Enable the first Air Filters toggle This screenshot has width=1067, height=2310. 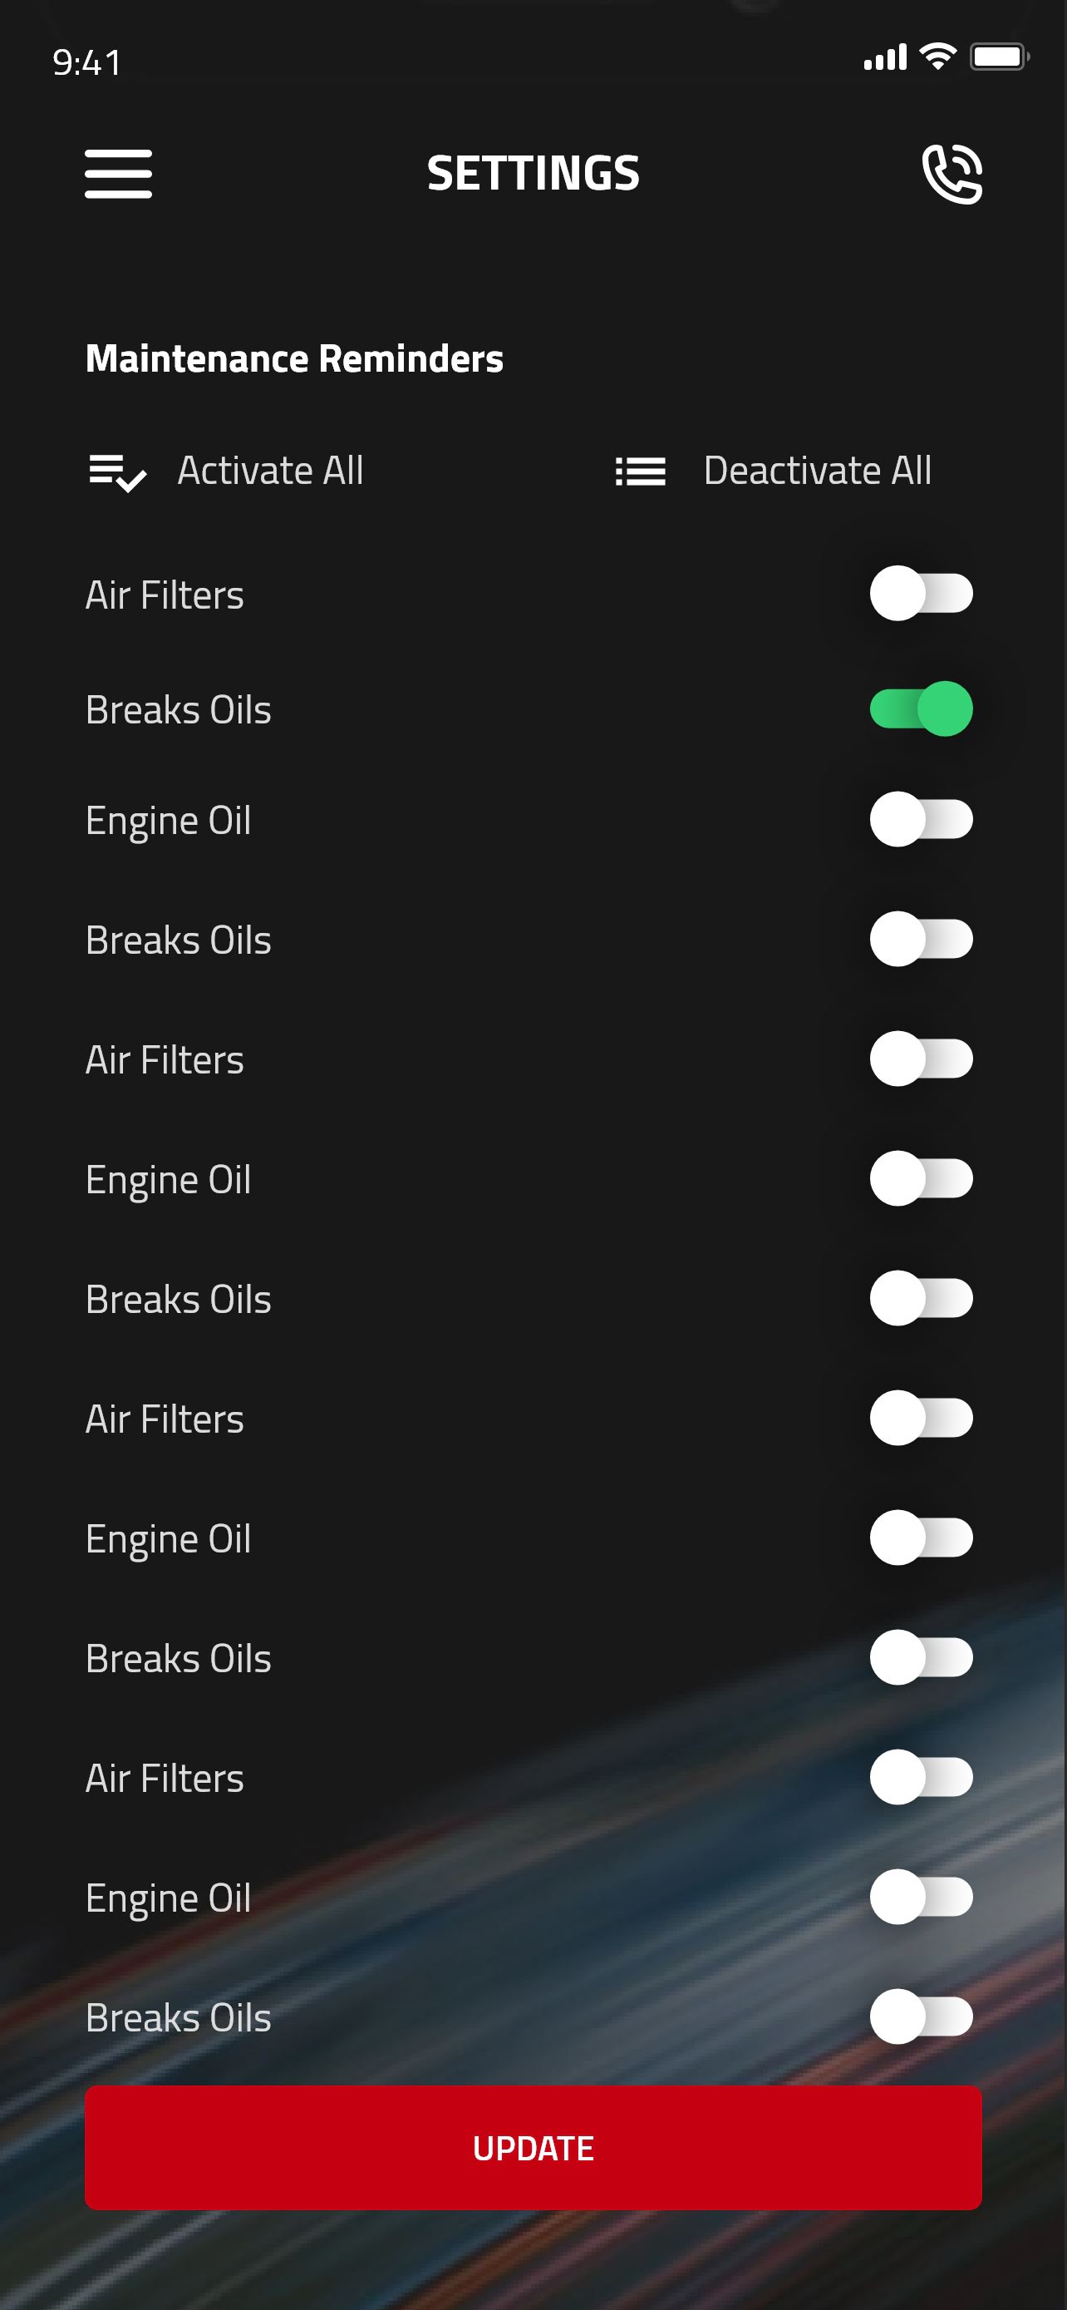coord(920,594)
